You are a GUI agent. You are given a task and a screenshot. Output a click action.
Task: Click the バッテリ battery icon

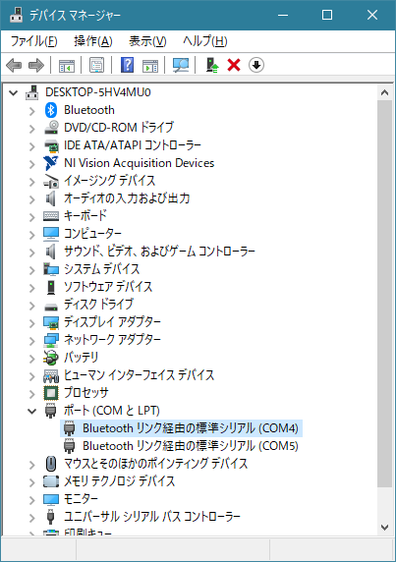click(x=51, y=358)
